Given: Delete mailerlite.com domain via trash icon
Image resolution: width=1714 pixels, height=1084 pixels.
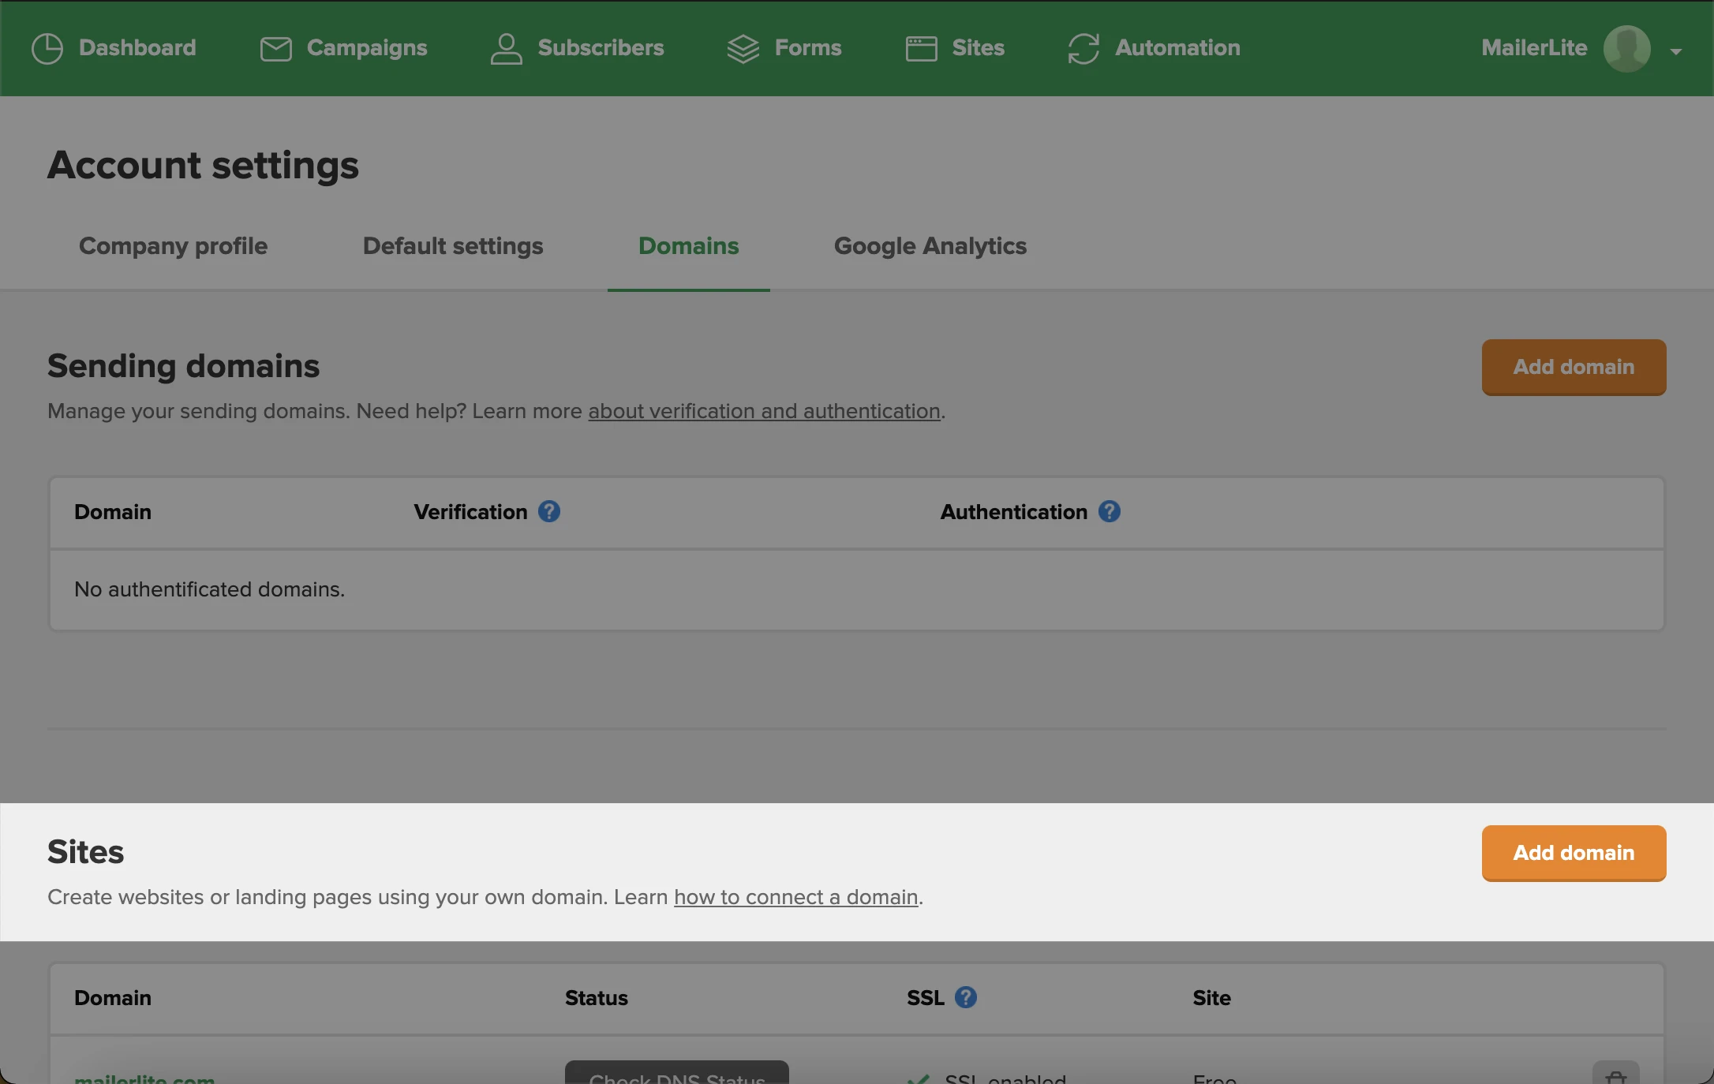Looking at the screenshot, I should pos(1615,1076).
